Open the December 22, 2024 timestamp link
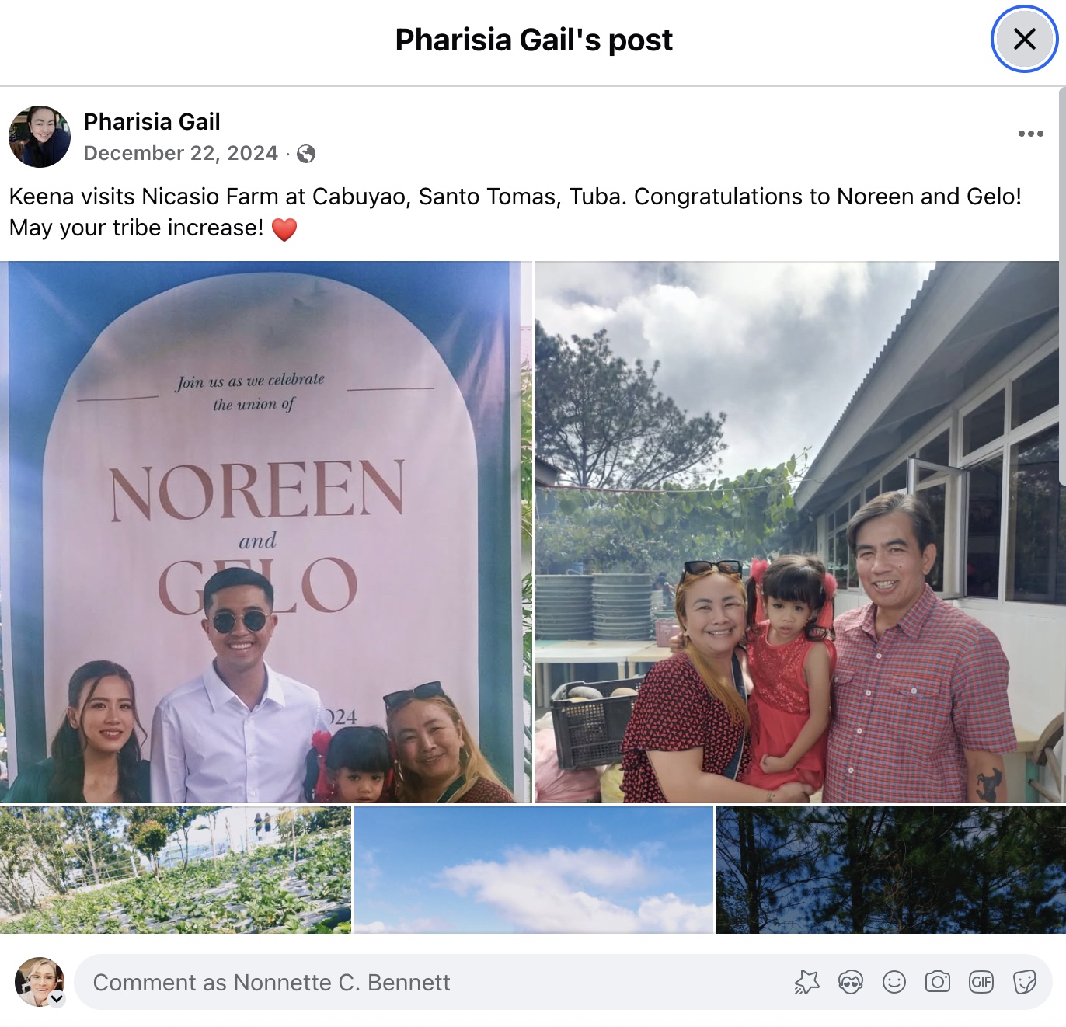1066x1027 pixels. 181,153
